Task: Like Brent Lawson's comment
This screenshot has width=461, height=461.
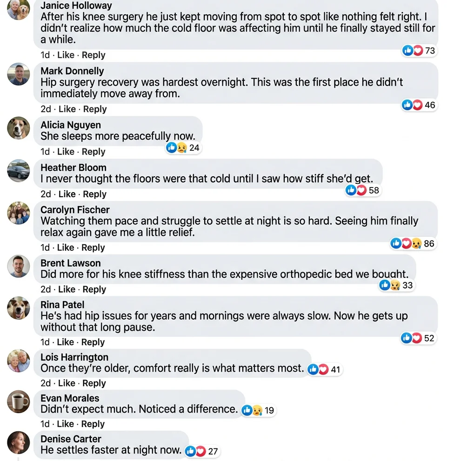Action: [67, 289]
